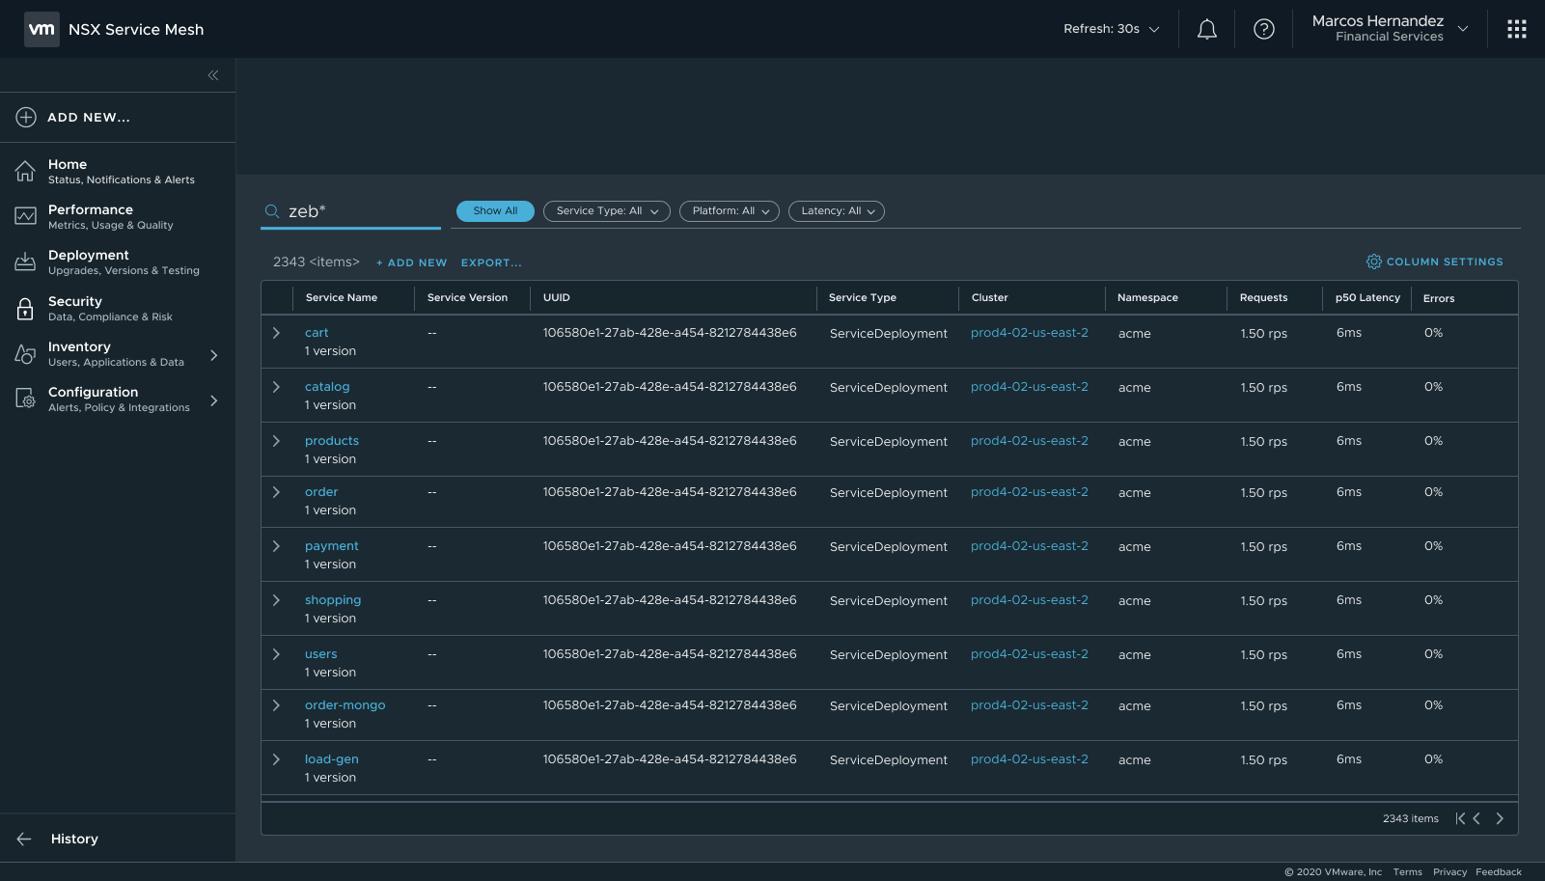Click the VMware vm logo
The width and height of the screenshot is (1545, 881).
41,29
